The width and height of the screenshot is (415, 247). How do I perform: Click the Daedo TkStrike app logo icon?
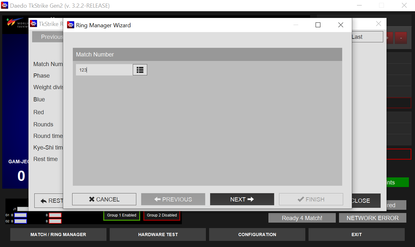(x=4, y=5)
